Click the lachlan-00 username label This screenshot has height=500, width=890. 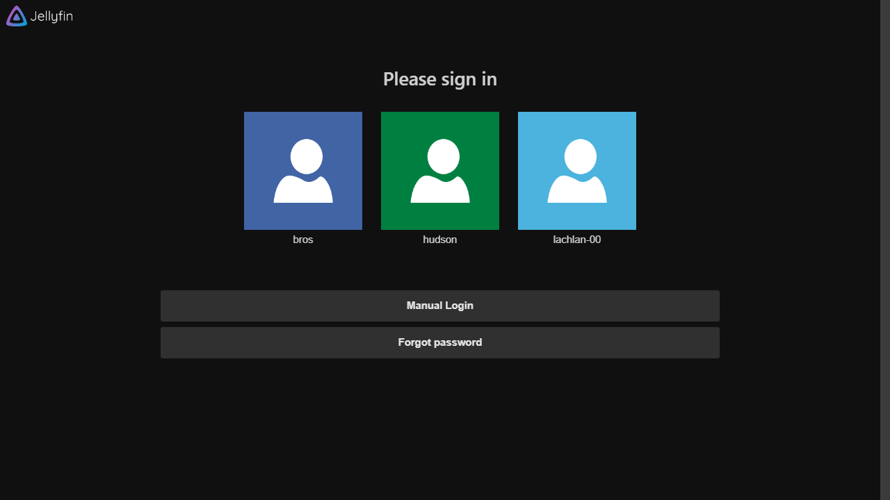[x=576, y=239]
